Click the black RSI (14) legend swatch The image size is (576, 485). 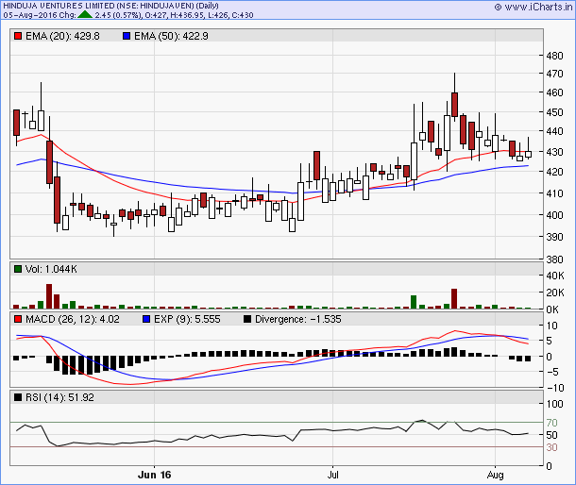[x=18, y=397]
